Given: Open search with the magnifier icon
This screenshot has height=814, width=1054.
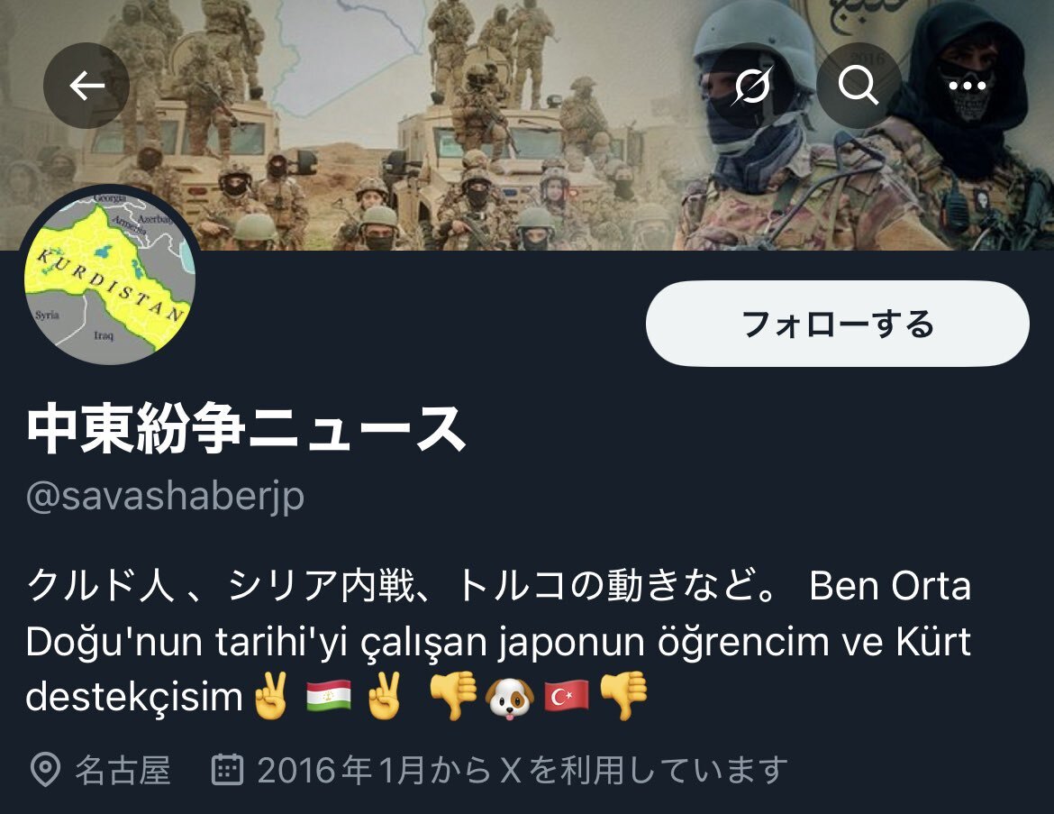Looking at the screenshot, I should tap(859, 86).
